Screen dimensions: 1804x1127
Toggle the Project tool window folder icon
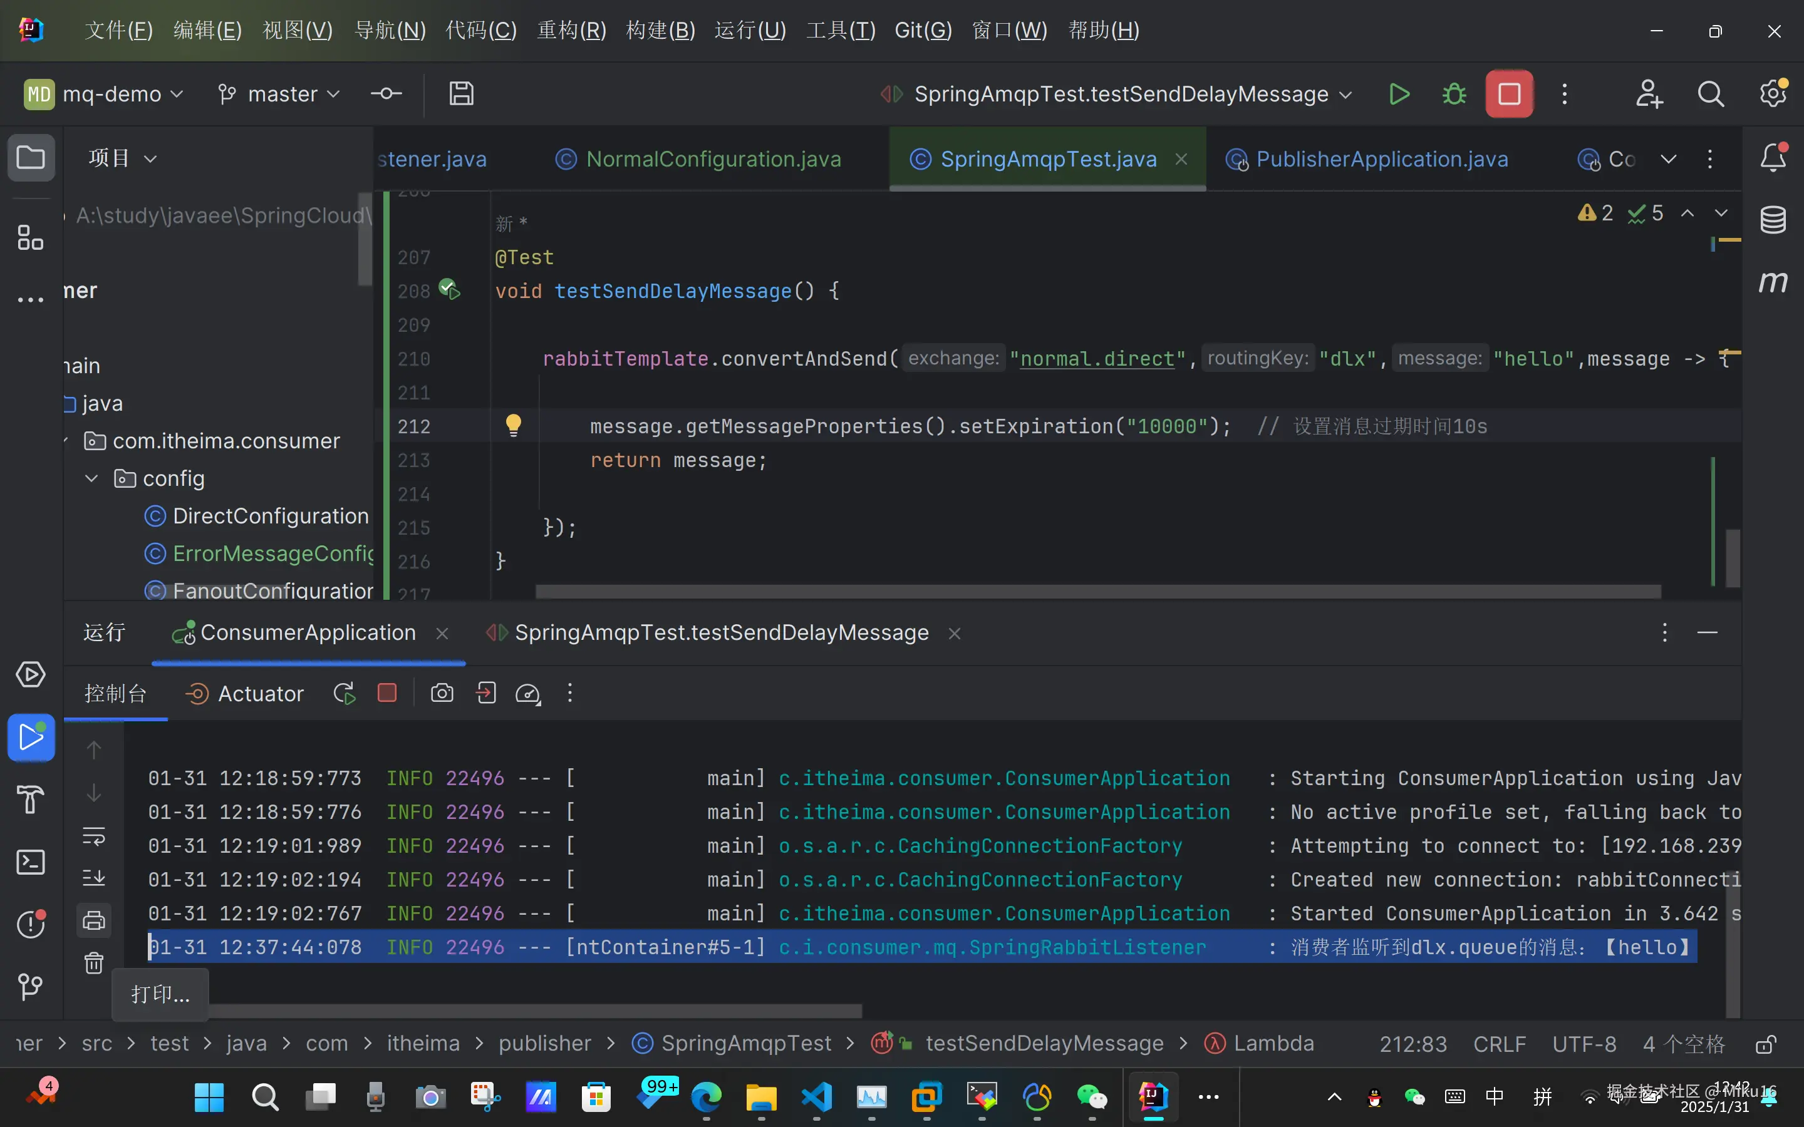[31, 158]
